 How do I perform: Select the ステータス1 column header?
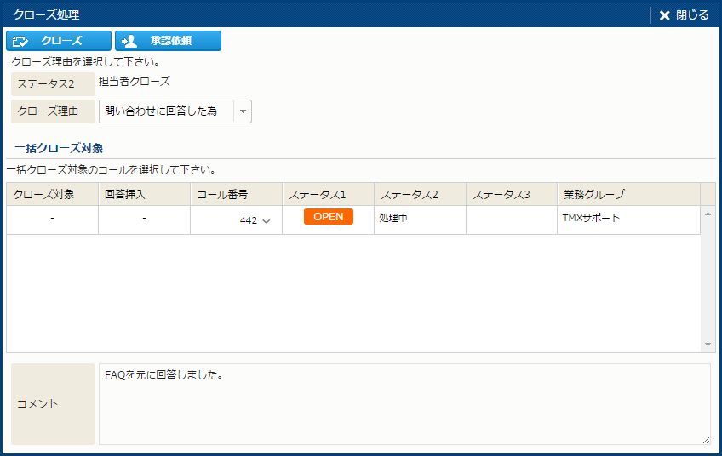[x=328, y=194]
